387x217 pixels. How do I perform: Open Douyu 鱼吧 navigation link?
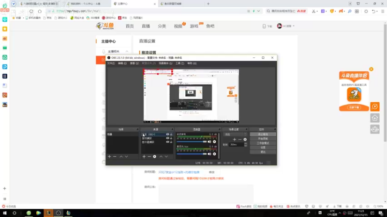point(210,26)
